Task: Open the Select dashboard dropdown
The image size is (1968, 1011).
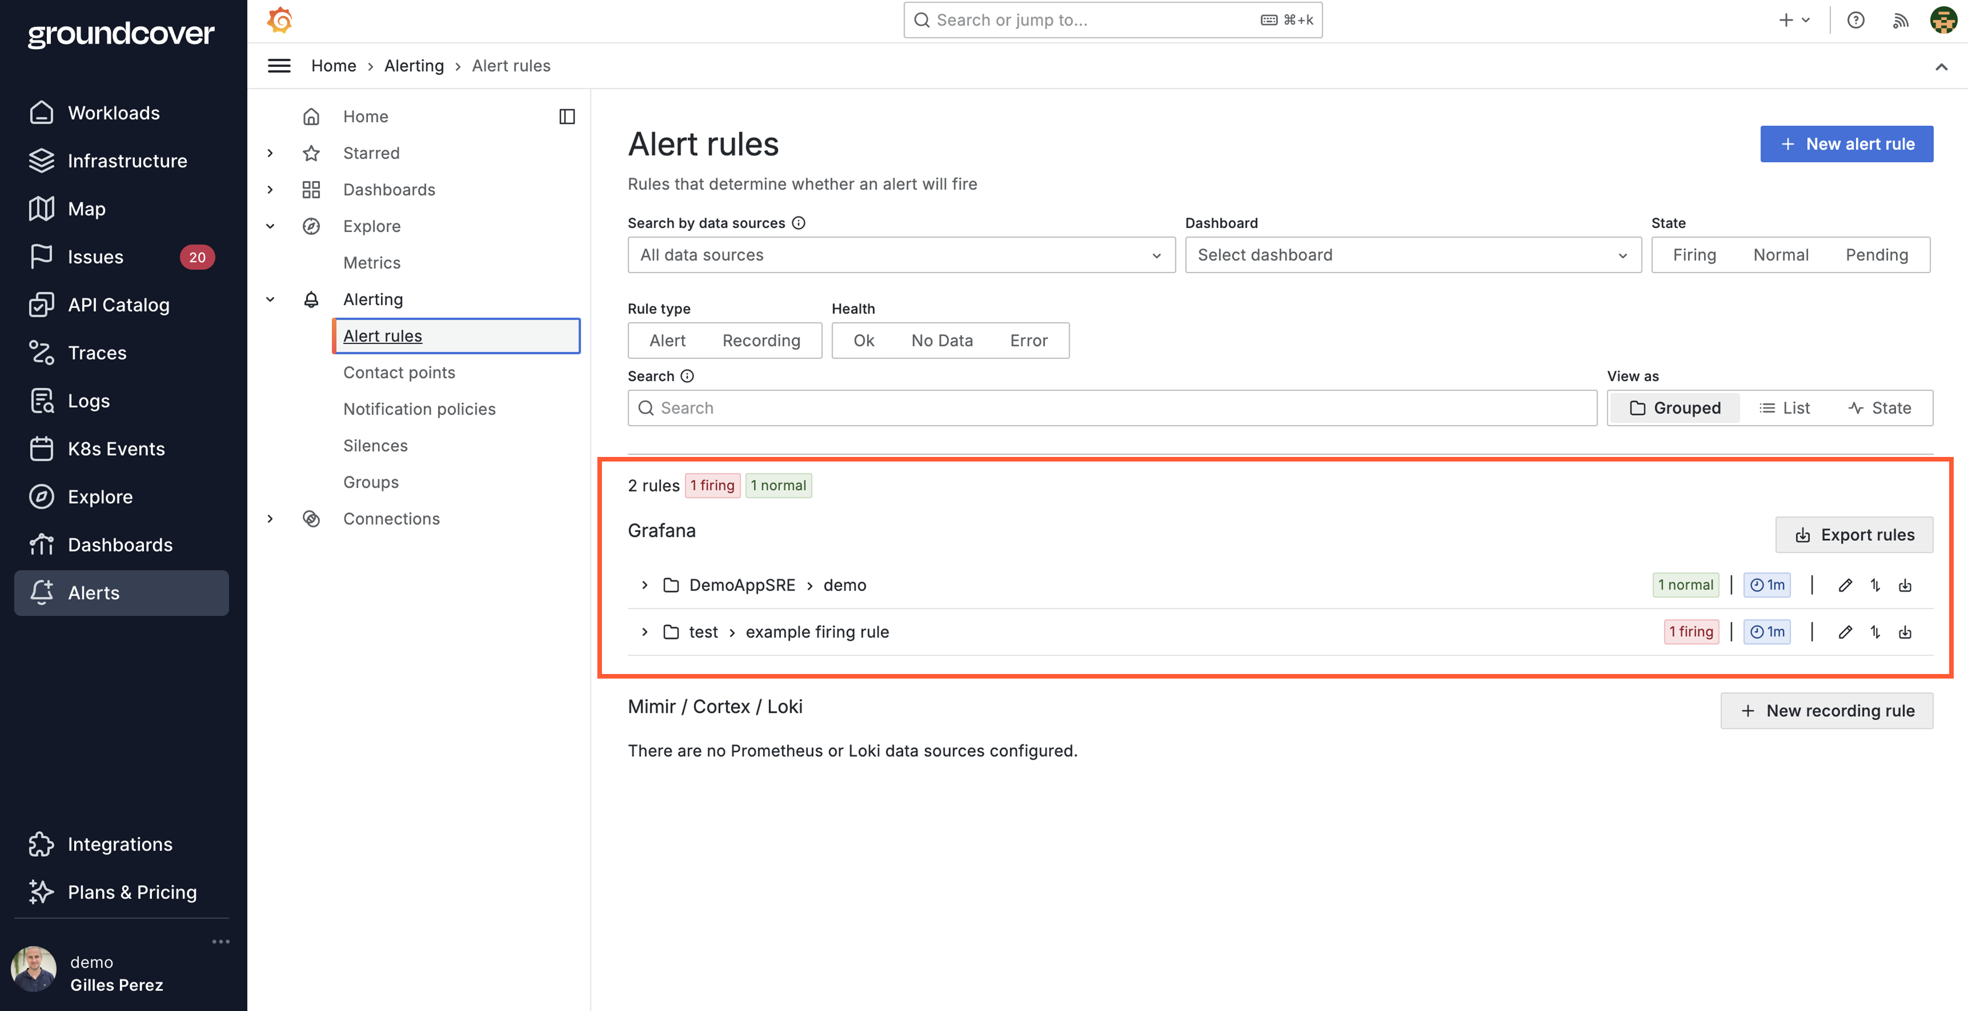Action: (1412, 255)
